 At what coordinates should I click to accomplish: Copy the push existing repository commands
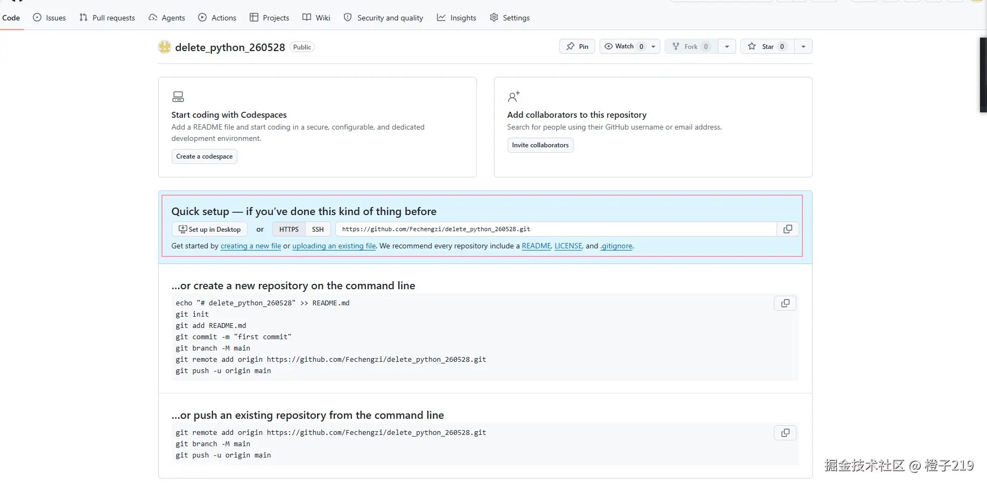tap(785, 433)
